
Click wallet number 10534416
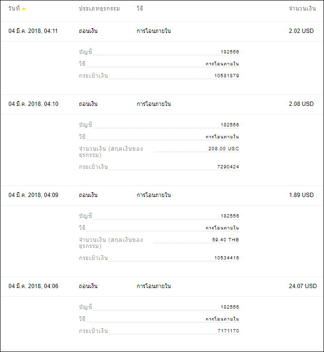pyautogui.click(x=227, y=258)
